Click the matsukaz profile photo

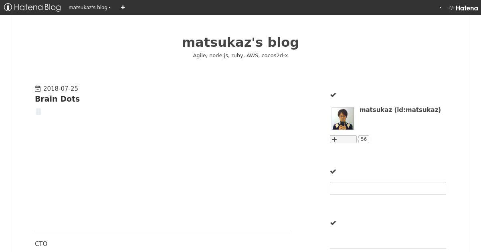tap(343, 118)
